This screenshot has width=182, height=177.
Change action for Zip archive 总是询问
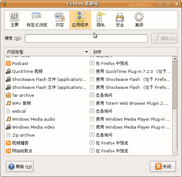(130, 135)
